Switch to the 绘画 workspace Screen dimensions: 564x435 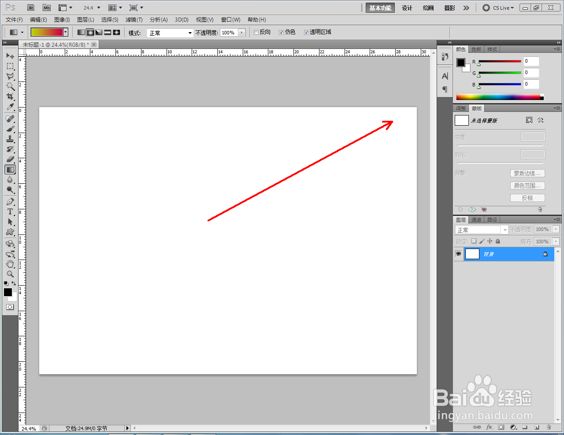coord(428,8)
